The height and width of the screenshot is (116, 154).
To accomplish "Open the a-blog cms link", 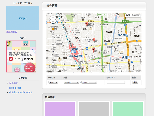I will pyautogui.click(x=15, y=88).
